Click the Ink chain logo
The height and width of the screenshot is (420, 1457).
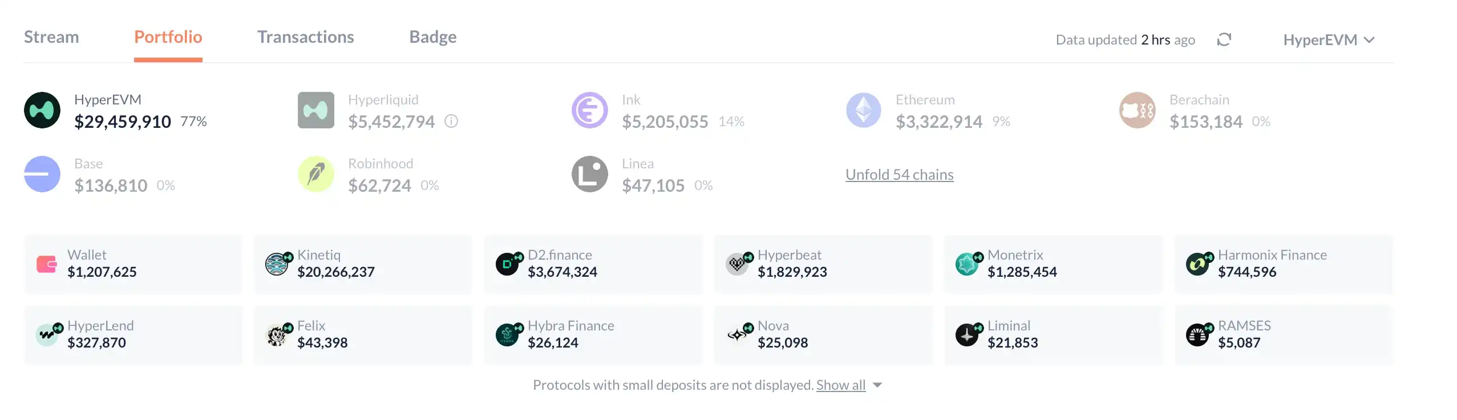[590, 110]
